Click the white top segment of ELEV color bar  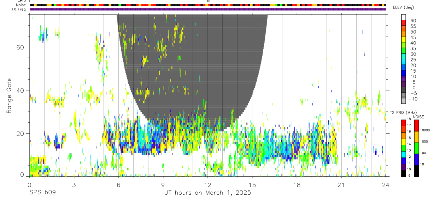[404, 17]
